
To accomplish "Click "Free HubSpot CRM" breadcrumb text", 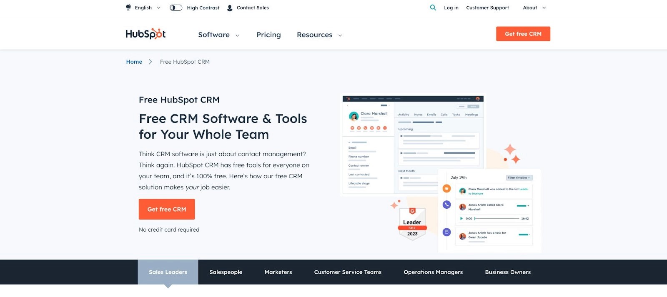I will tap(185, 62).
